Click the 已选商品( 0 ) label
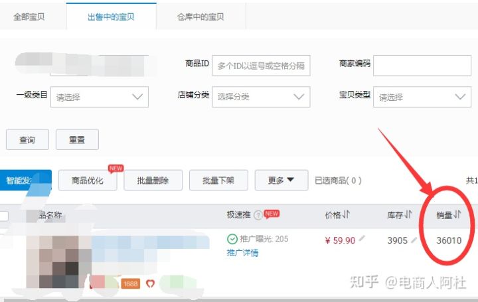Viewport: 478px width, 302px height. pyautogui.click(x=338, y=181)
